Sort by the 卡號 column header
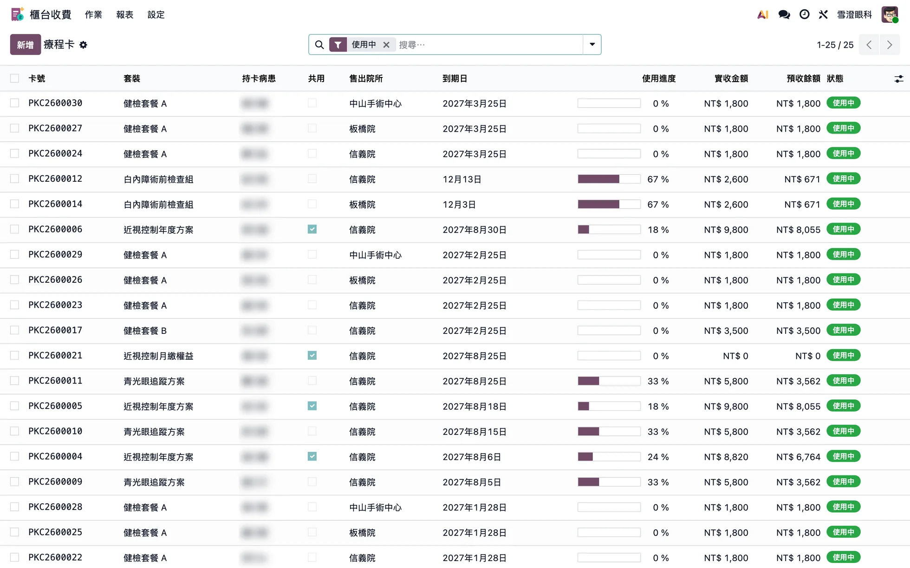Viewport: 910px width, 568px height. [37, 78]
